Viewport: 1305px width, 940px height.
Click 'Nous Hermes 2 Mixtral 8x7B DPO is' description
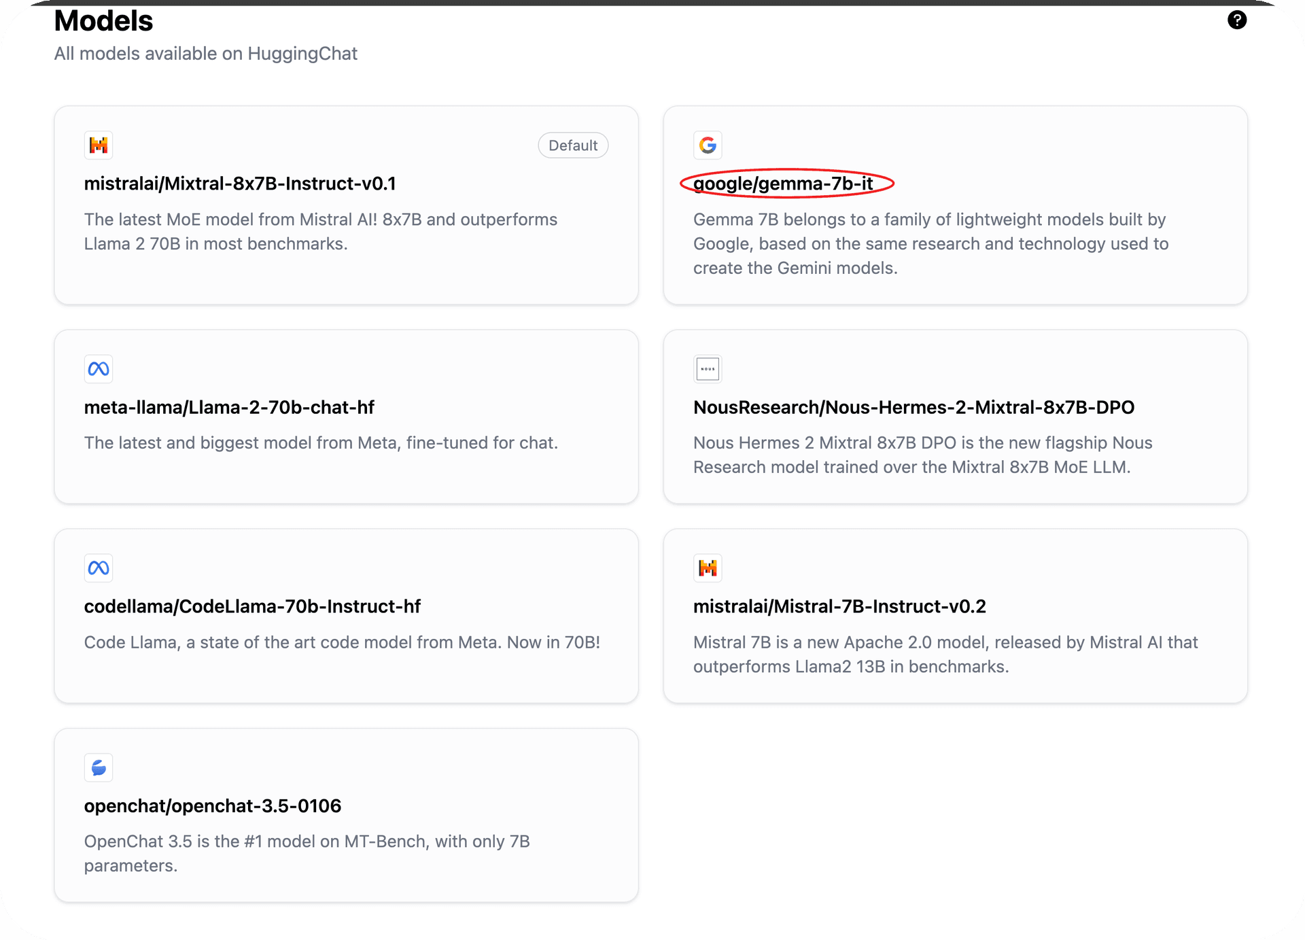pos(923,455)
